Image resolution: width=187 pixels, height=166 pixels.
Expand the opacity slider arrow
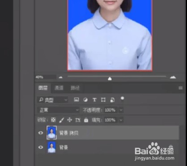click(121, 110)
